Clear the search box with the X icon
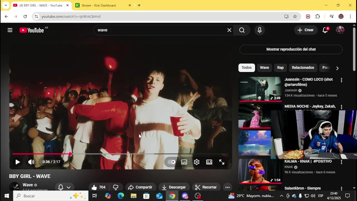The image size is (357, 201). [x=229, y=30]
